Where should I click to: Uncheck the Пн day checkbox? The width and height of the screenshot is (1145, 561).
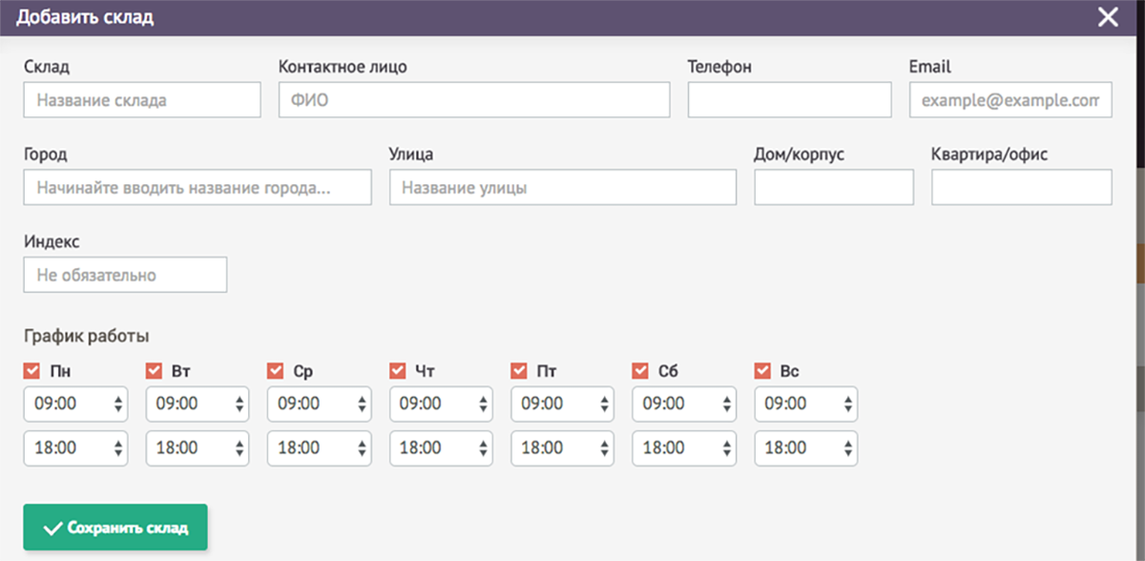tap(31, 370)
